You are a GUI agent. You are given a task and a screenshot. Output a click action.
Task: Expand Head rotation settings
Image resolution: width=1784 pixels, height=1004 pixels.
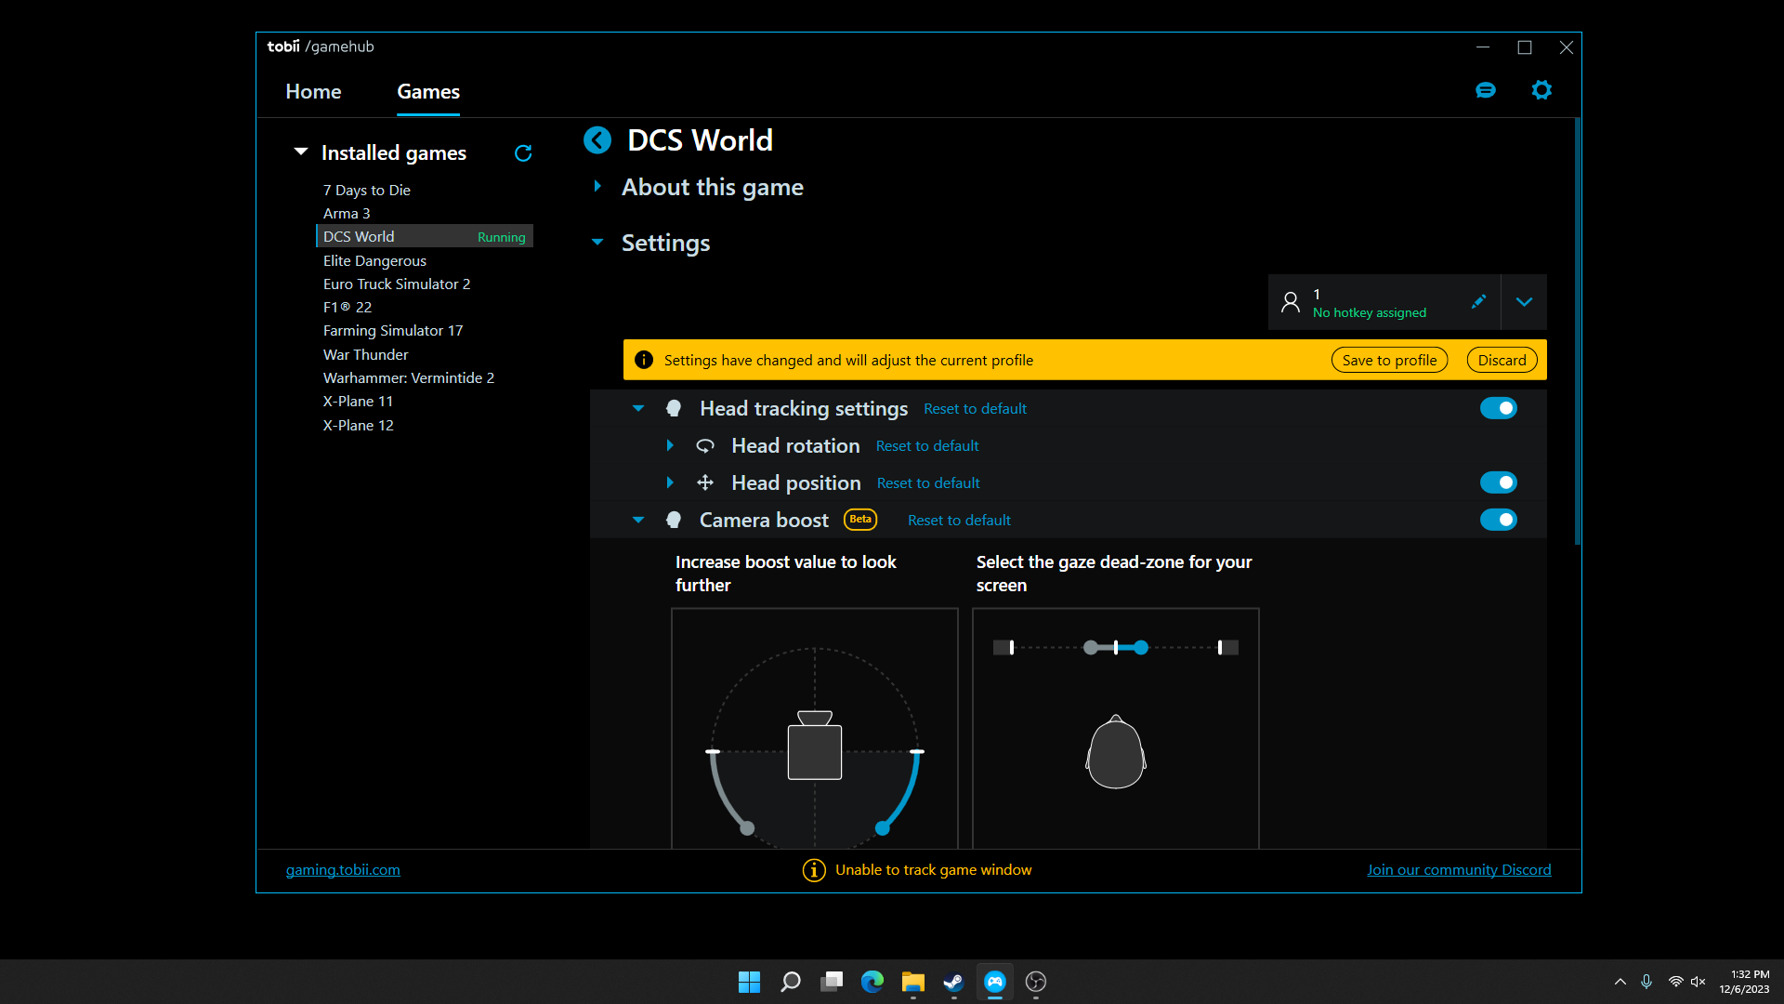[670, 445]
